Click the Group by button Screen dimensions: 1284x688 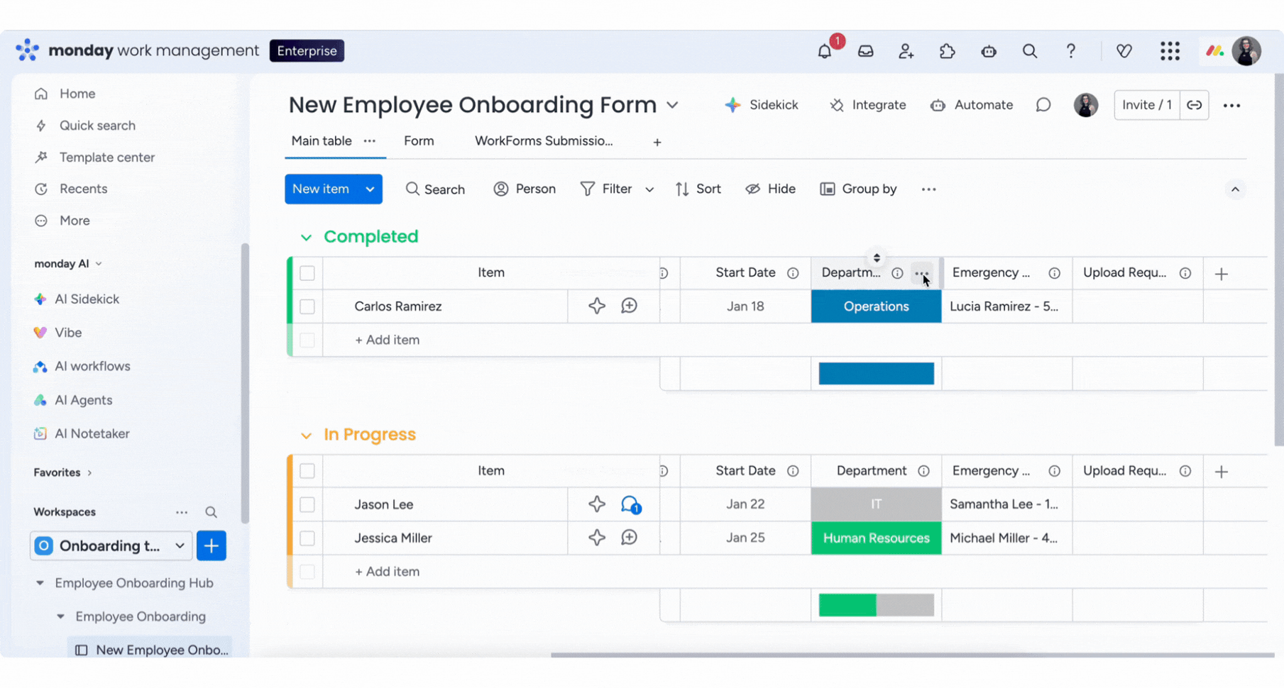[x=858, y=189]
